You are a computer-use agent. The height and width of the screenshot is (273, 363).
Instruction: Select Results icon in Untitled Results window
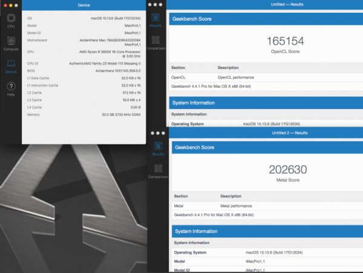point(155,20)
